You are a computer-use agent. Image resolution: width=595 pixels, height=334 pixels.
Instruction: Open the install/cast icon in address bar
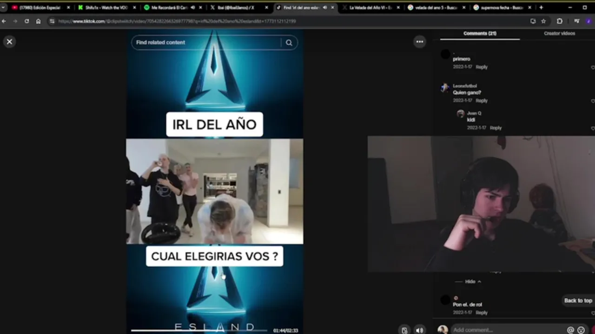pos(533,21)
